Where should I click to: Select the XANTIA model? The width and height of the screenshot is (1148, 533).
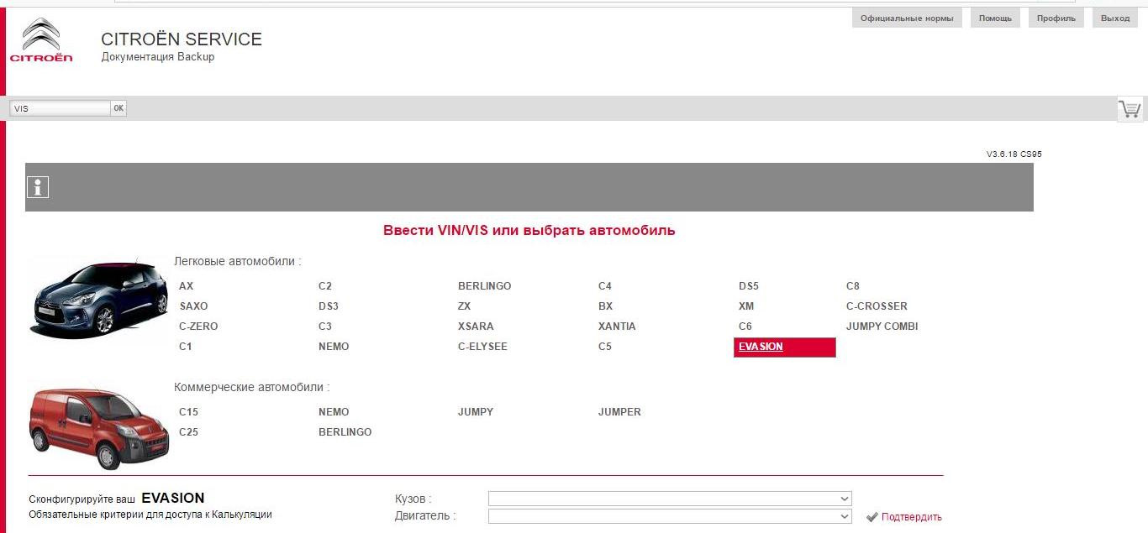coord(617,327)
